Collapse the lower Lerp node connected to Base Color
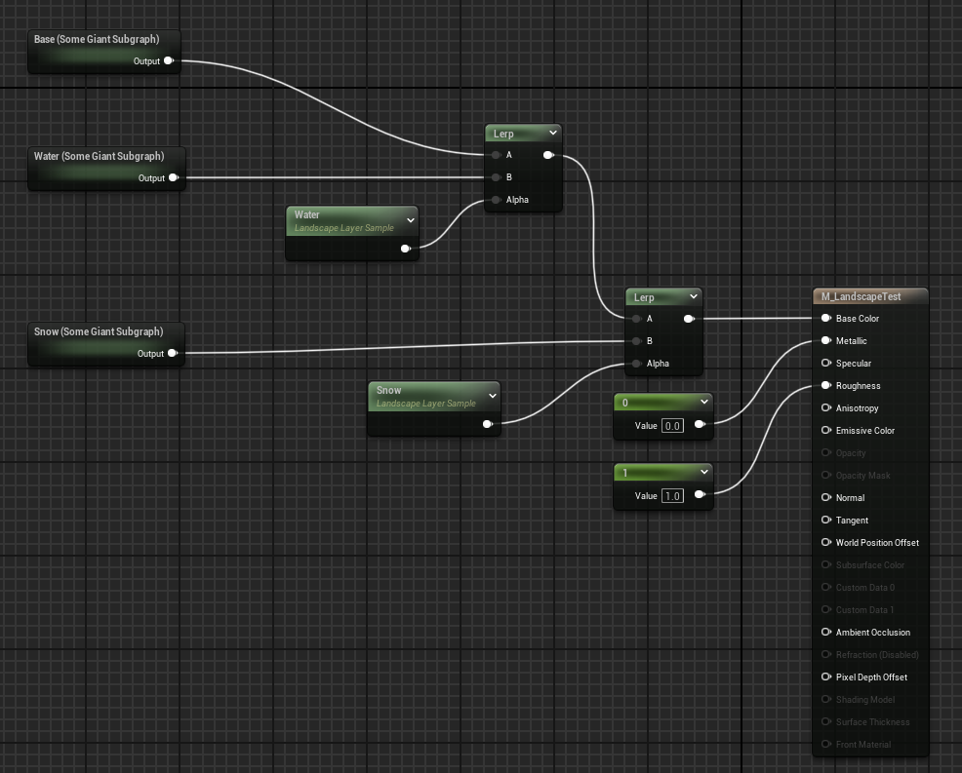This screenshot has height=773, width=962. (x=694, y=296)
